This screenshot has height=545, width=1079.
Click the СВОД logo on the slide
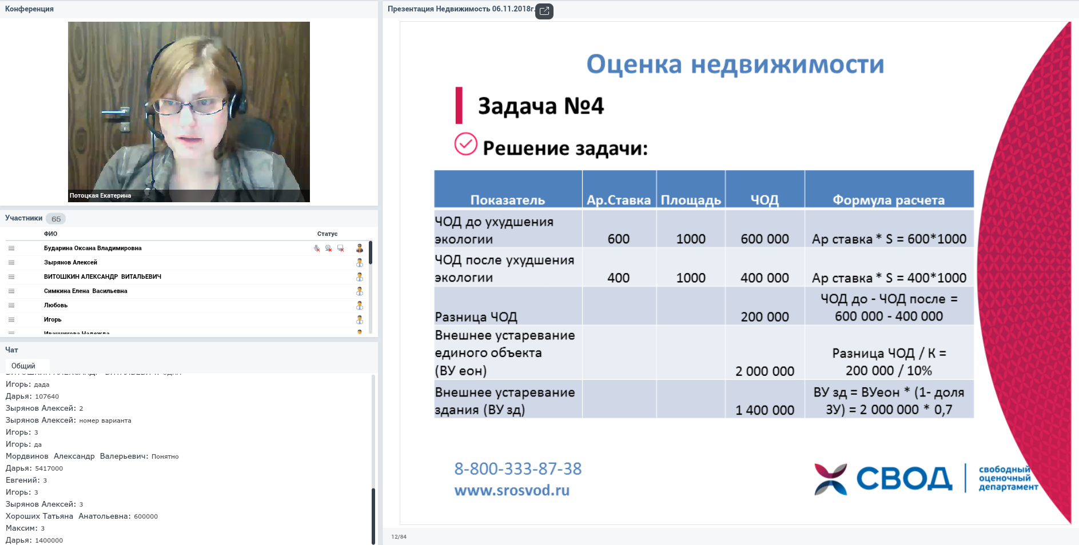click(x=926, y=479)
